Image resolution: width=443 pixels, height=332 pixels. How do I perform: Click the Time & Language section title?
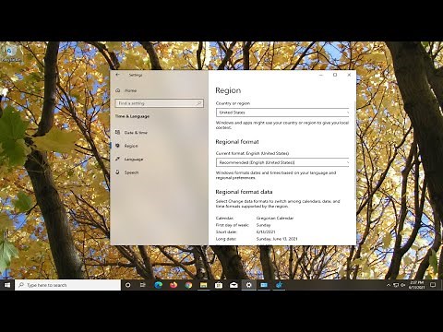point(132,116)
